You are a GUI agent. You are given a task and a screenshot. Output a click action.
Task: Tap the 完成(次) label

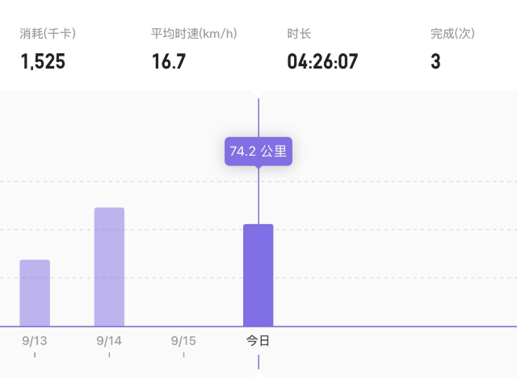[x=452, y=34]
